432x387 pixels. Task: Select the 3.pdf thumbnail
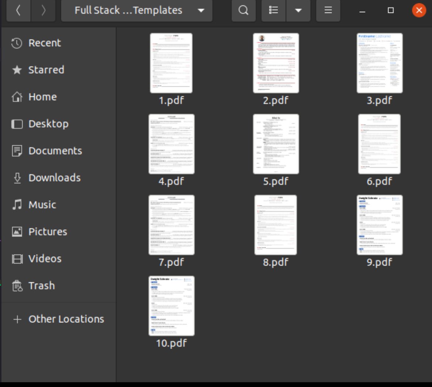[x=379, y=63]
